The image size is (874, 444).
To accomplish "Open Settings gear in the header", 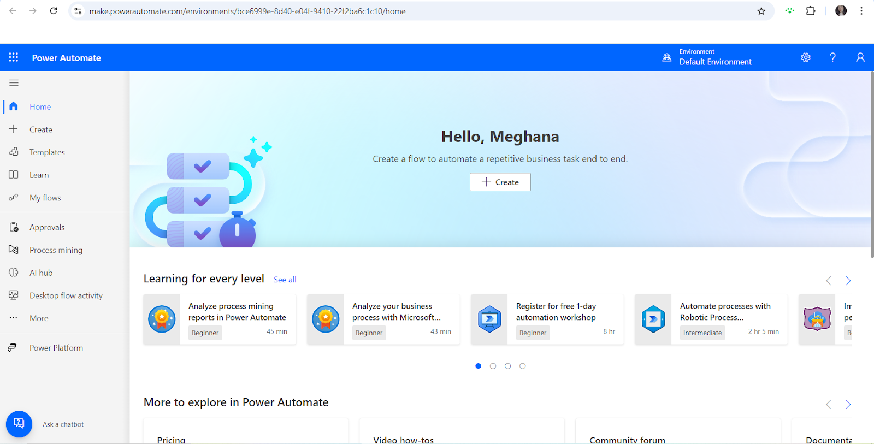I will (806, 57).
